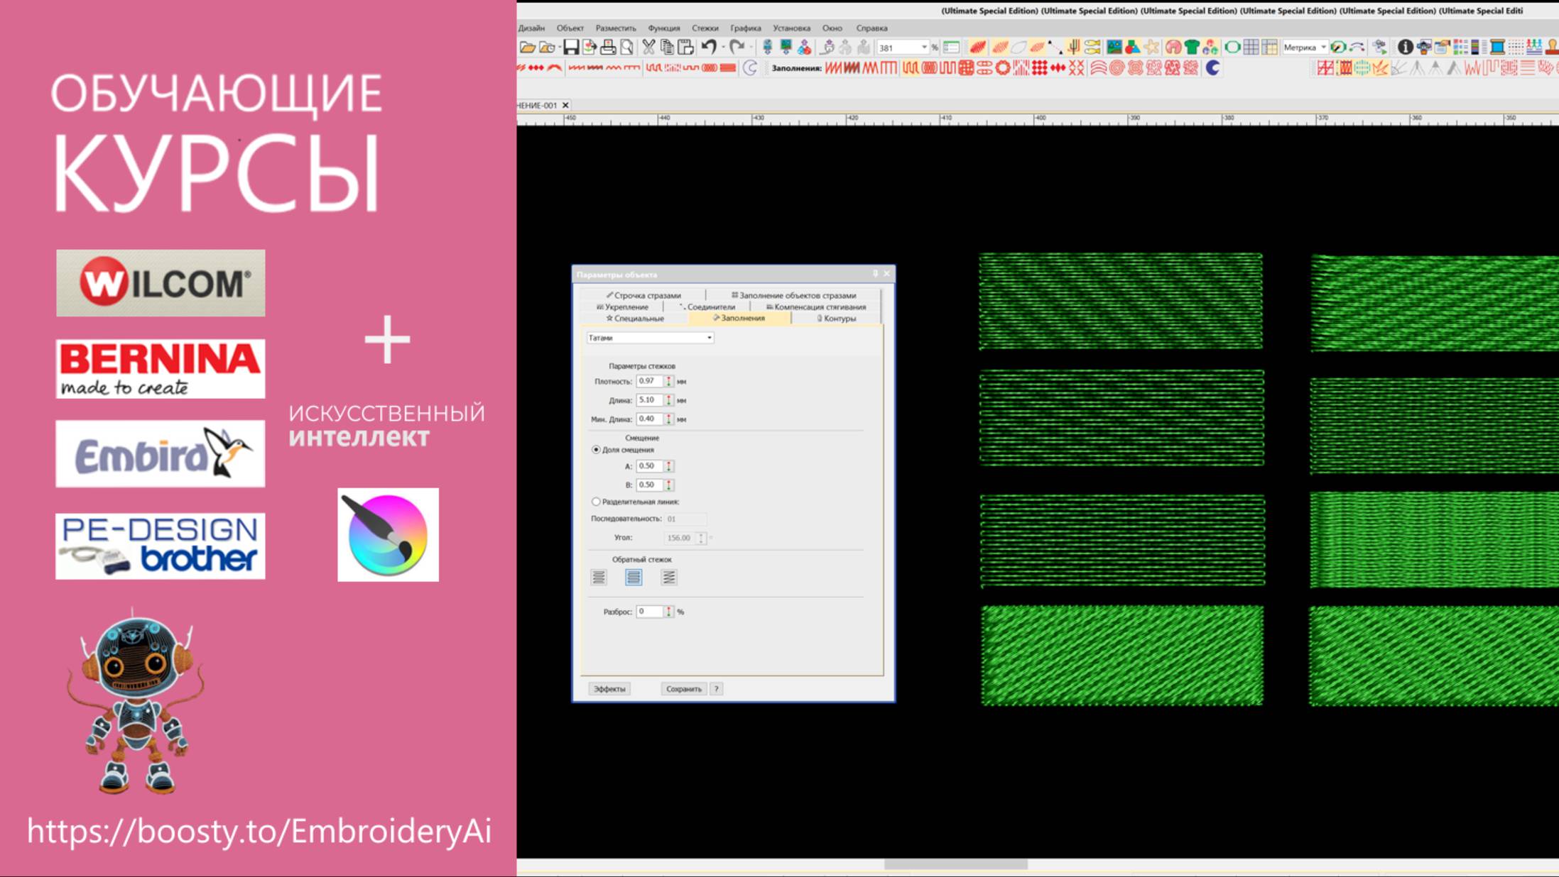Choose the middle Обратный стежок style button

pos(634,578)
